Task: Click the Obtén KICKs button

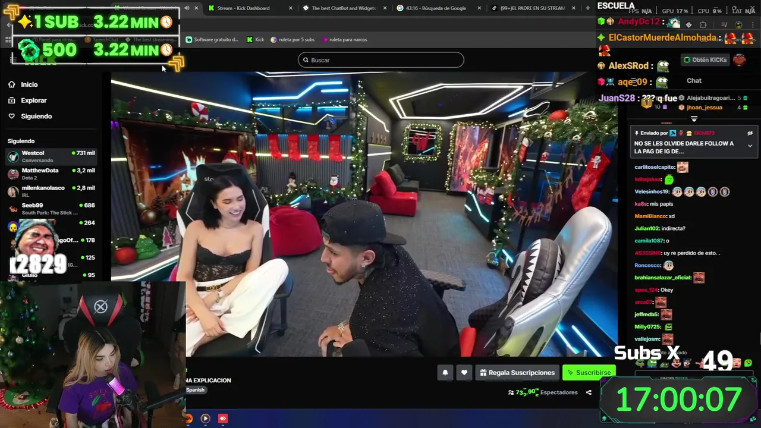Action: [x=705, y=60]
